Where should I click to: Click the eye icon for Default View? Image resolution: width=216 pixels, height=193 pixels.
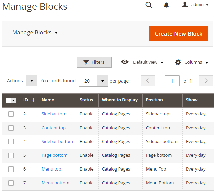125,62
